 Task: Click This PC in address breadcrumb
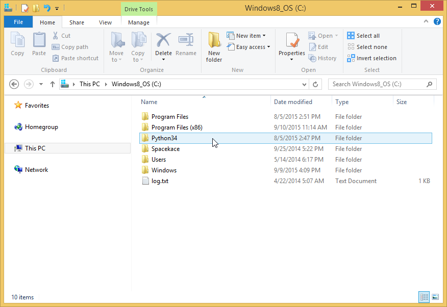(x=89, y=84)
